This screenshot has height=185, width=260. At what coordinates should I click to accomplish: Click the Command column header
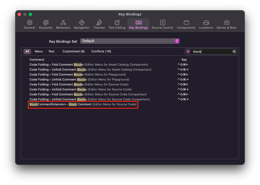(x=37, y=60)
